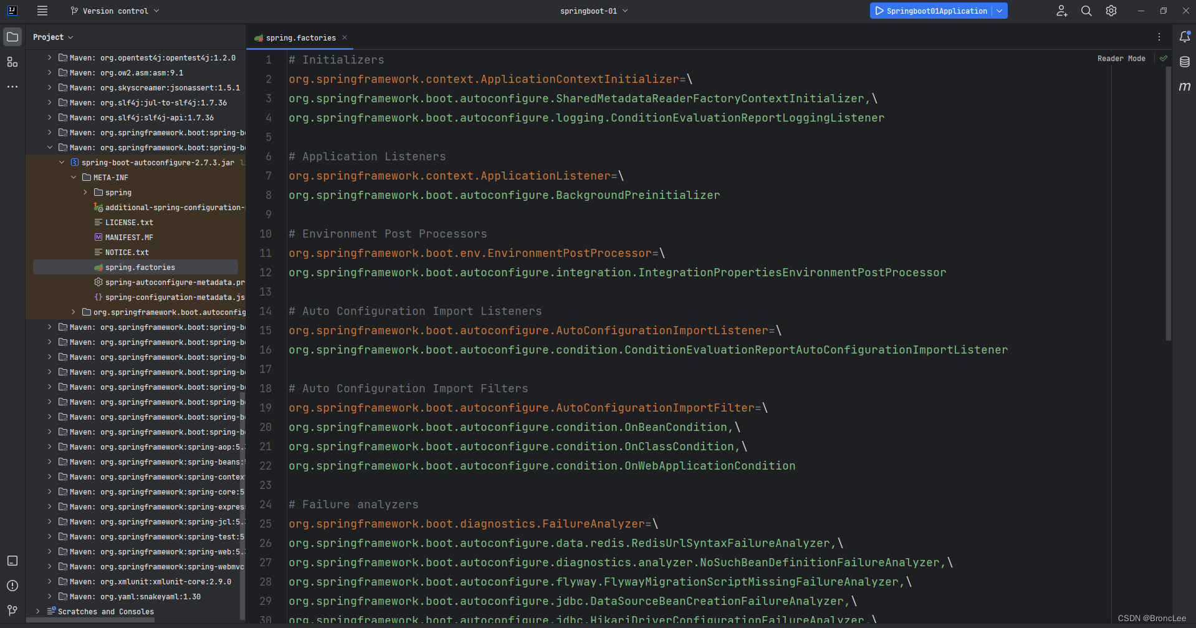1196x628 pixels.
Task: Select spring-configuration-metadata json file
Action: point(170,297)
